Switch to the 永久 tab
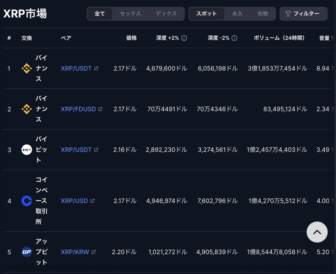This screenshot has width=336, height=274. coord(237,14)
